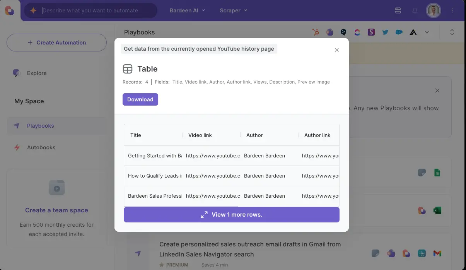Image resolution: width=466 pixels, height=270 pixels.
Task: Click the table grid icon beside Table
Action: 128,69
